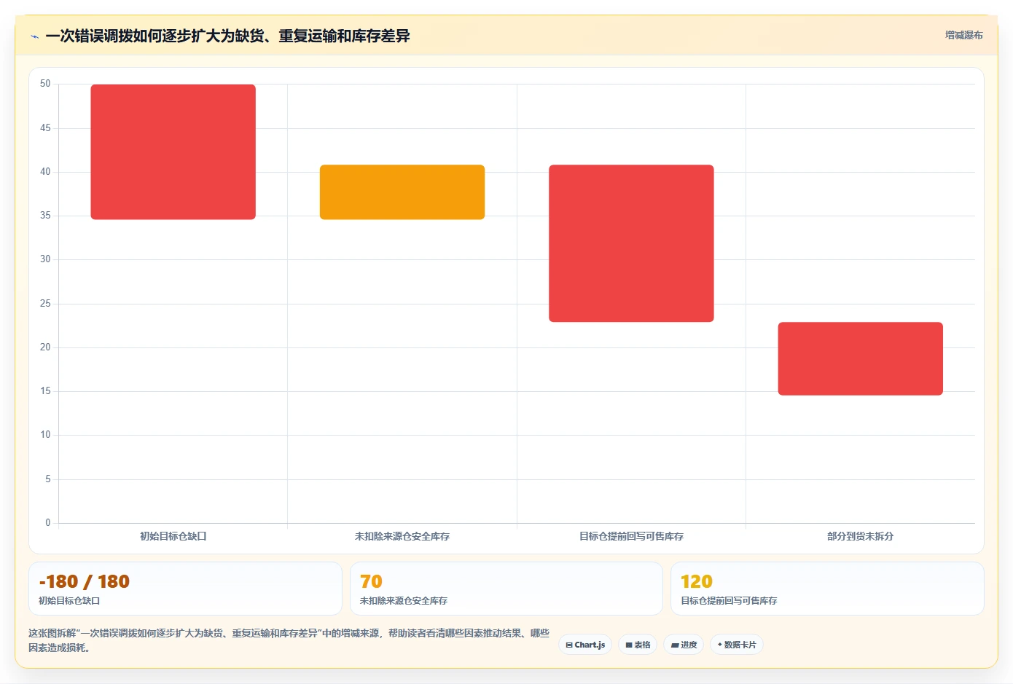Click the 初始目标仓缺口 x-axis label
Image resolution: width=1013 pixels, height=684 pixels.
(173, 536)
